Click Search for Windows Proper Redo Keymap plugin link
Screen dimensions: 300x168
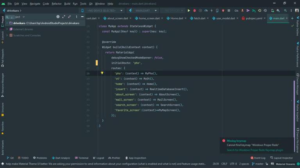pyautogui.click(x=255, y=150)
